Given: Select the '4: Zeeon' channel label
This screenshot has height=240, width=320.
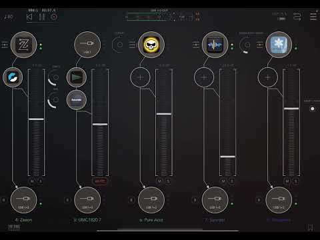Looking at the screenshot, I should click(23, 220).
